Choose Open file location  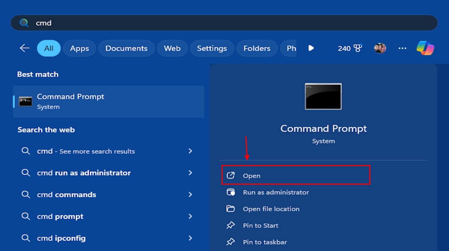pyautogui.click(x=271, y=209)
